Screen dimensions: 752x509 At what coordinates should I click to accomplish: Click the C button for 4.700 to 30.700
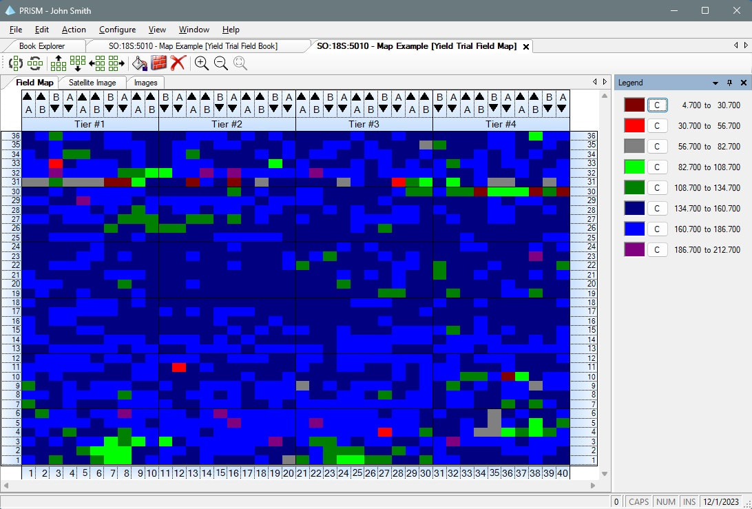[x=657, y=105]
